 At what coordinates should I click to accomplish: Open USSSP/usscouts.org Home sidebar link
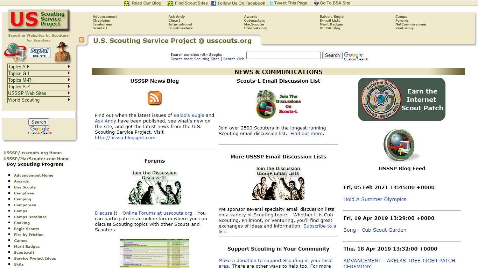click(33, 153)
